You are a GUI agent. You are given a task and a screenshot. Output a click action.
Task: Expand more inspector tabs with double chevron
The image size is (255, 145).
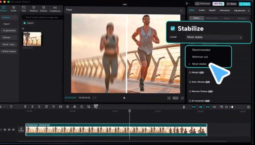tap(248, 11)
